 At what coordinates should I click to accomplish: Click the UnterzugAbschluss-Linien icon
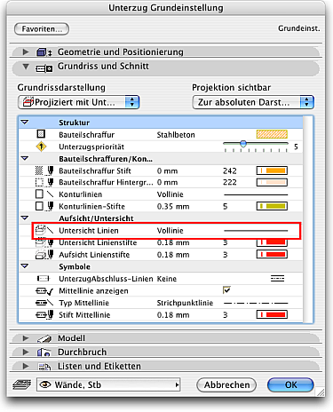click(x=44, y=279)
